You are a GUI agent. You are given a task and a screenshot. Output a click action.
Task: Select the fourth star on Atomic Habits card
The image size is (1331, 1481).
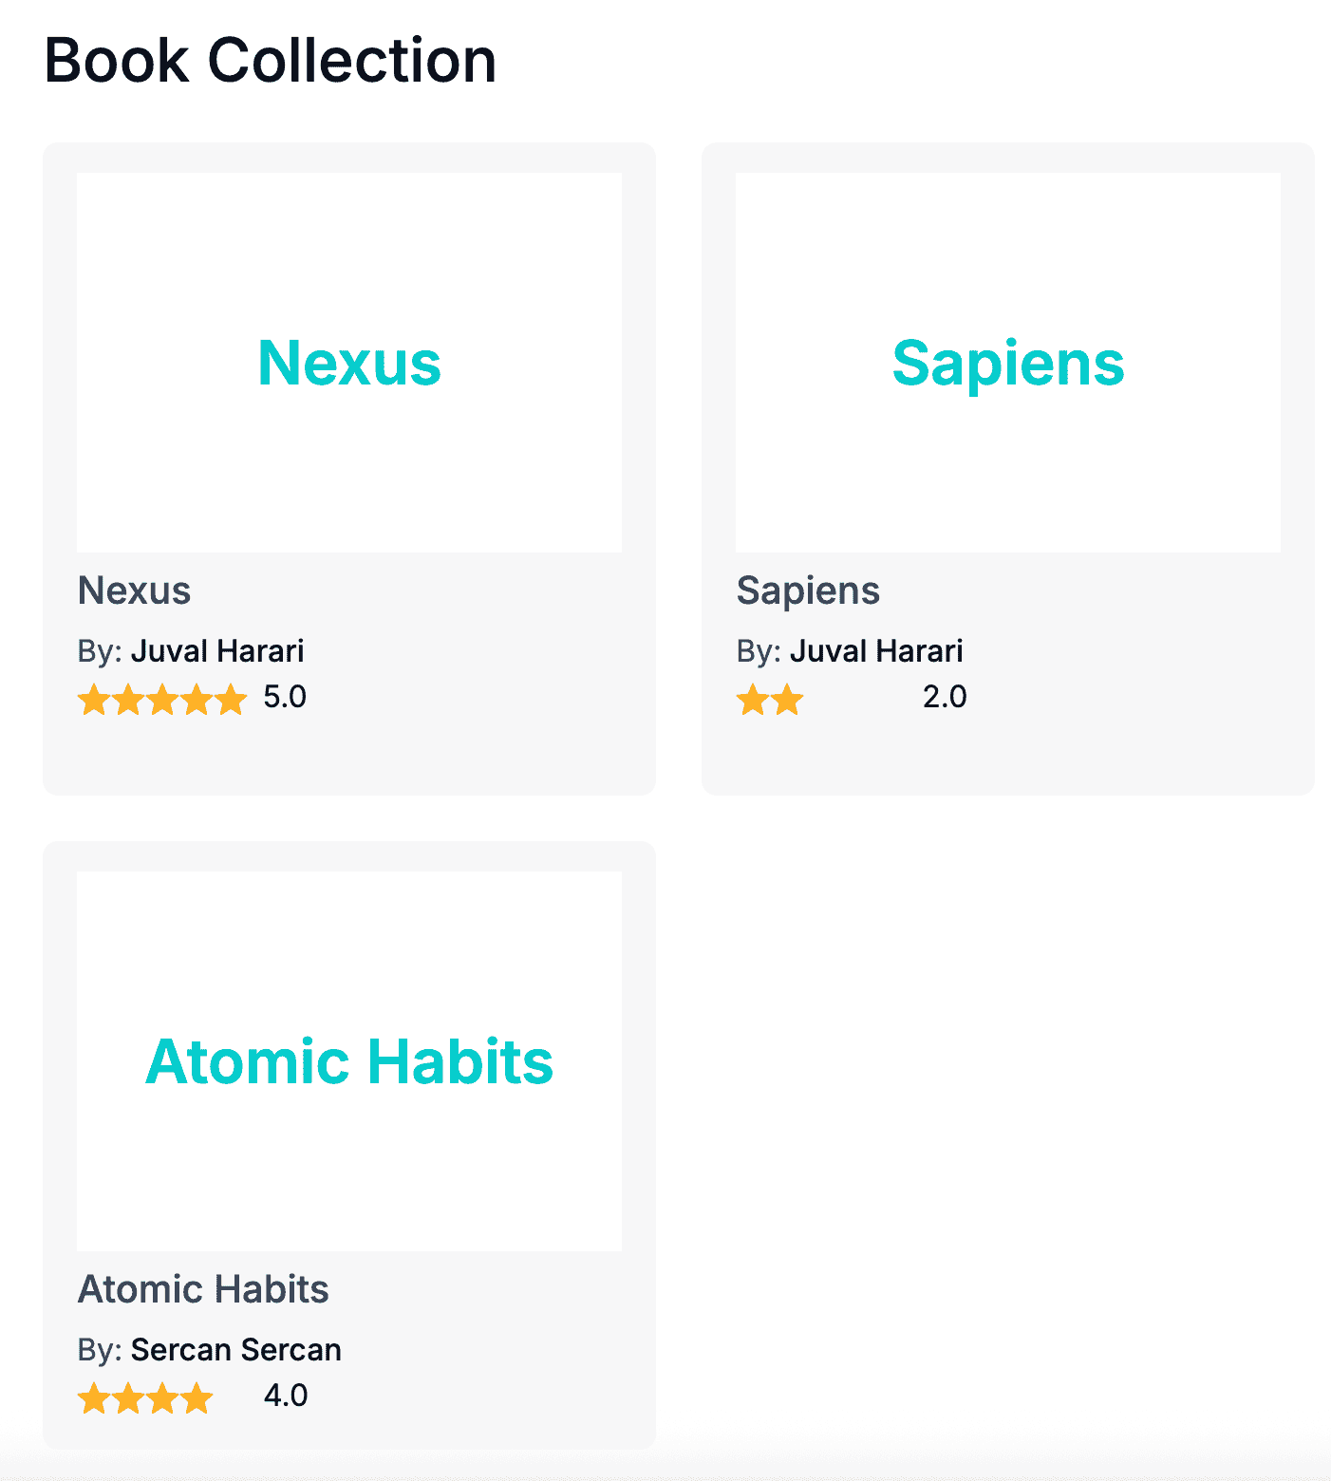(x=197, y=1398)
